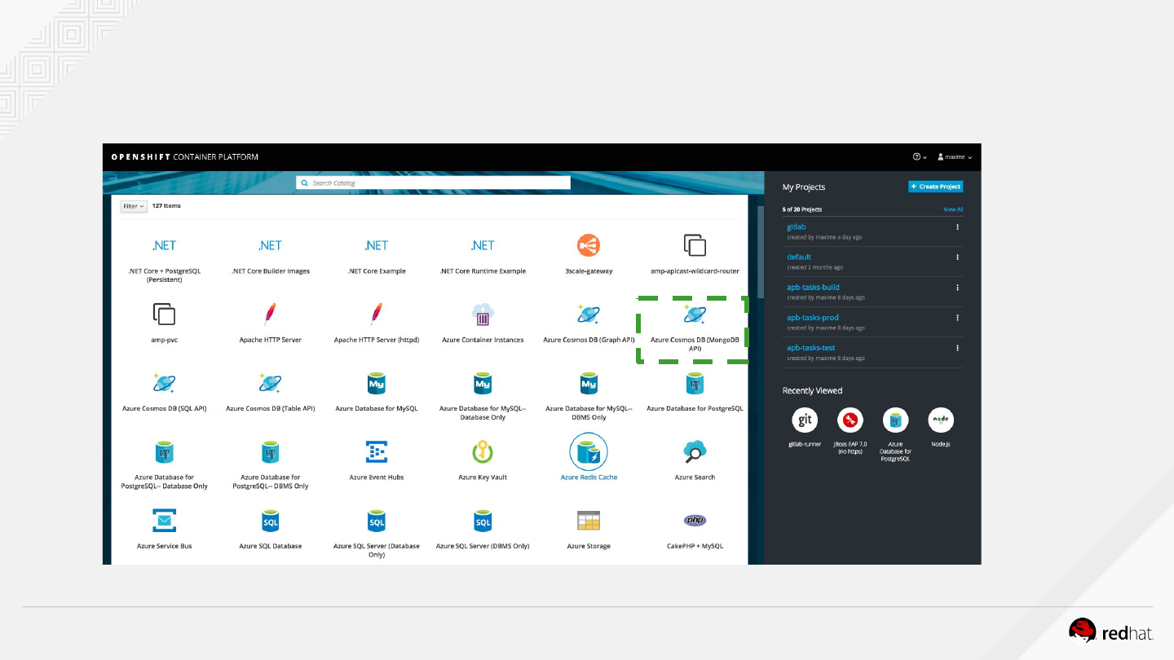Open the CakePHP + MySQL icon
Image resolution: width=1174 pixels, height=660 pixels.
(695, 521)
